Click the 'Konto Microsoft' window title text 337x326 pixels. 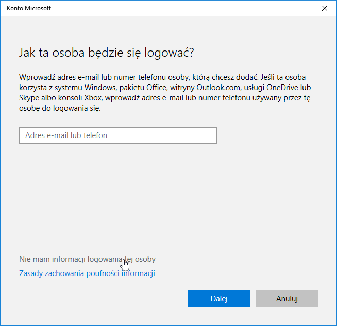29,8
